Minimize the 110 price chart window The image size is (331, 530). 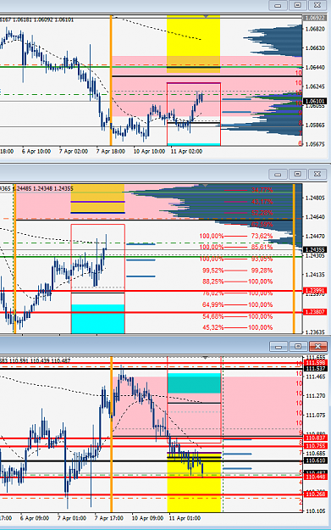(279, 347)
